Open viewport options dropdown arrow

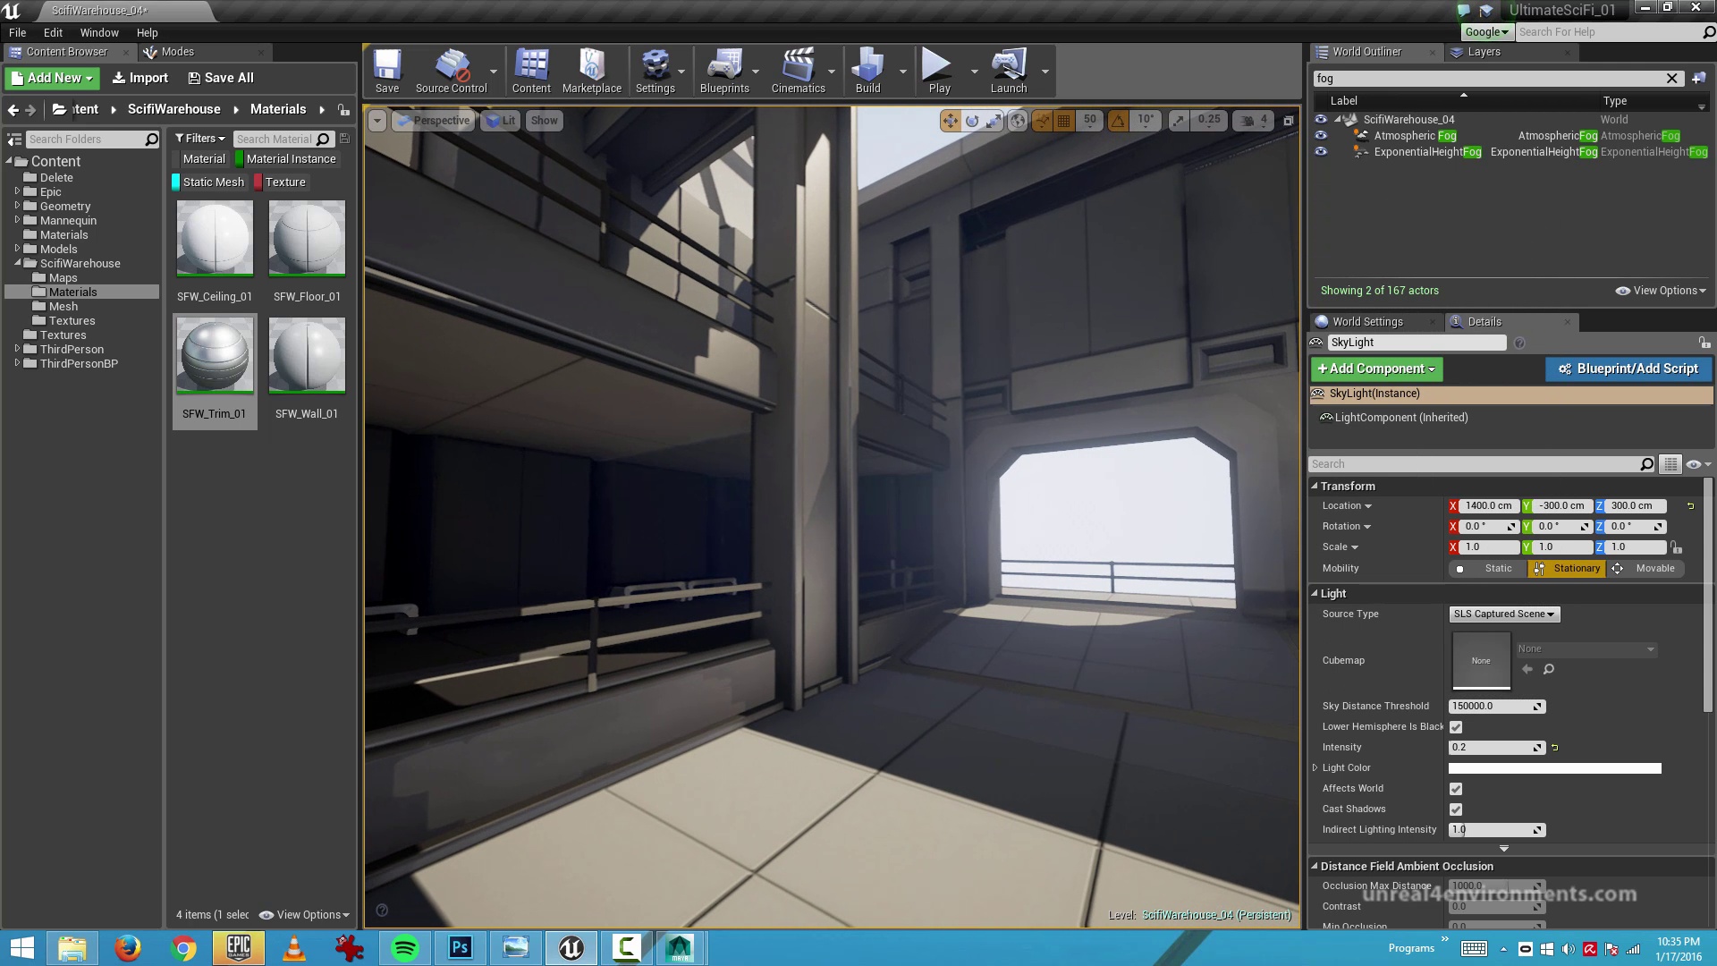coord(377,121)
